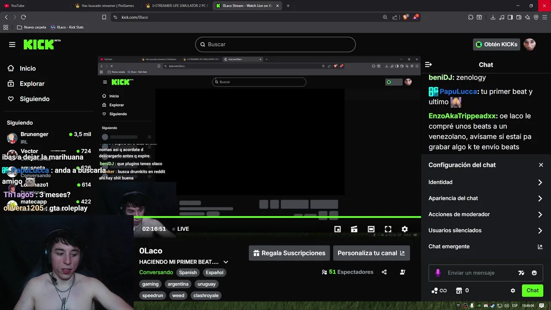Open Nueva carpeta bookmarks folder

[31, 27]
